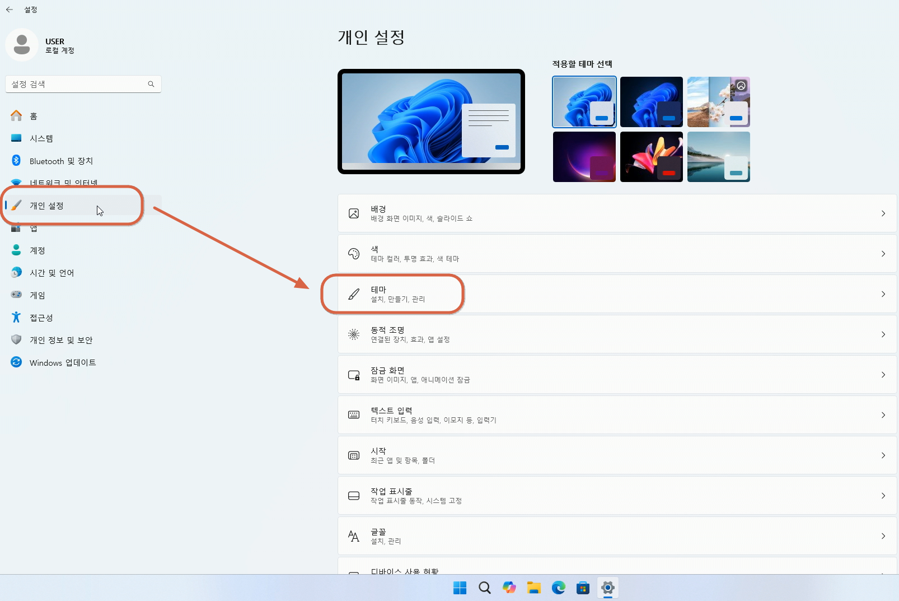Click the AA fonts icon on 글꼴 row
This screenshot has height=601, width=899.
[353, 535]
